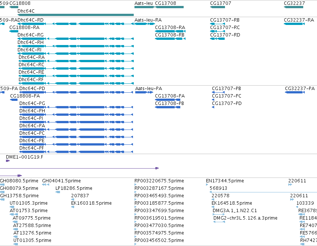Select the CG13708-PA protein label
317x246 pixels.
coord(170,96)
